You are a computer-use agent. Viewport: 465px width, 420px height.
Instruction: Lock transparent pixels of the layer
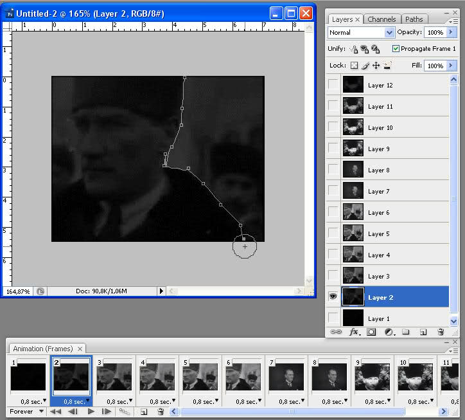(354, 66)
